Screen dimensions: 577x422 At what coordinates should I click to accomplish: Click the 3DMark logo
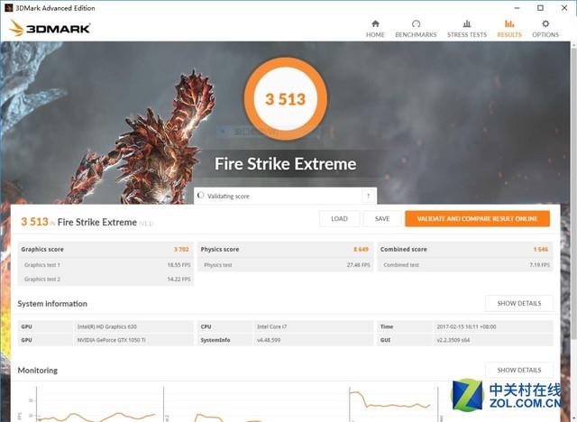50,28
